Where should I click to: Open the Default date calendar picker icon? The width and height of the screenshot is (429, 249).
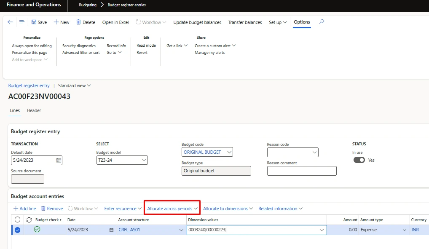[x=59, y=161]
